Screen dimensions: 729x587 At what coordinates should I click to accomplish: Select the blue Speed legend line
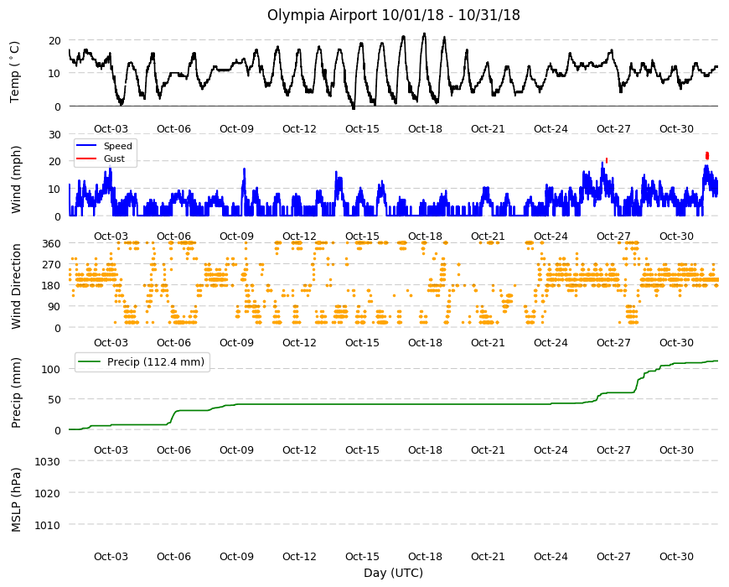point(86,146)
